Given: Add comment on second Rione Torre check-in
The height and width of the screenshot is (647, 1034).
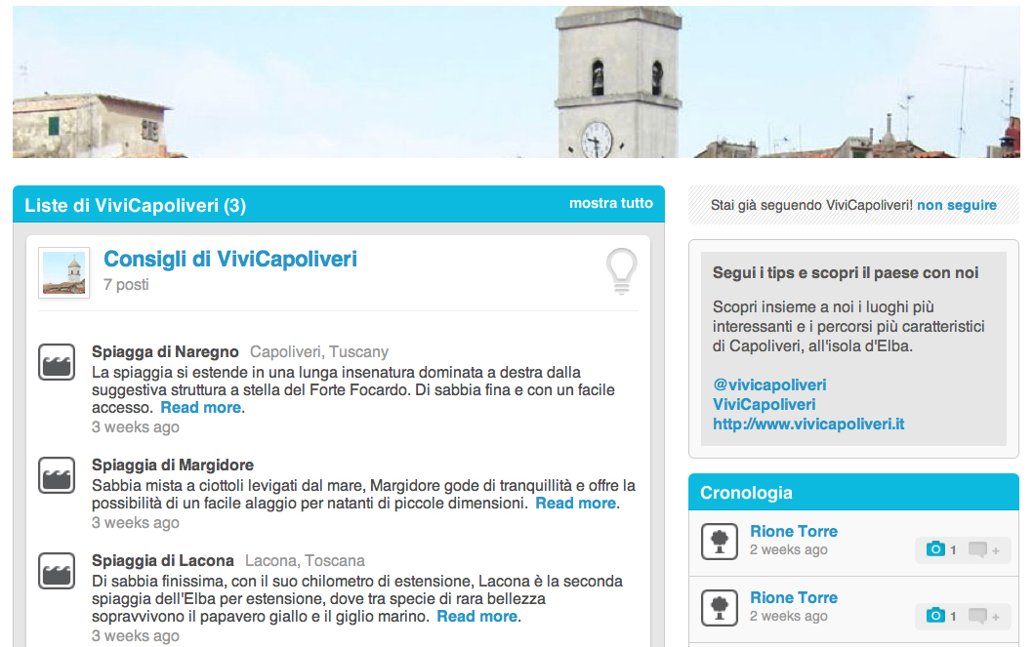Looking at the screenshot, I should point(984,616).
